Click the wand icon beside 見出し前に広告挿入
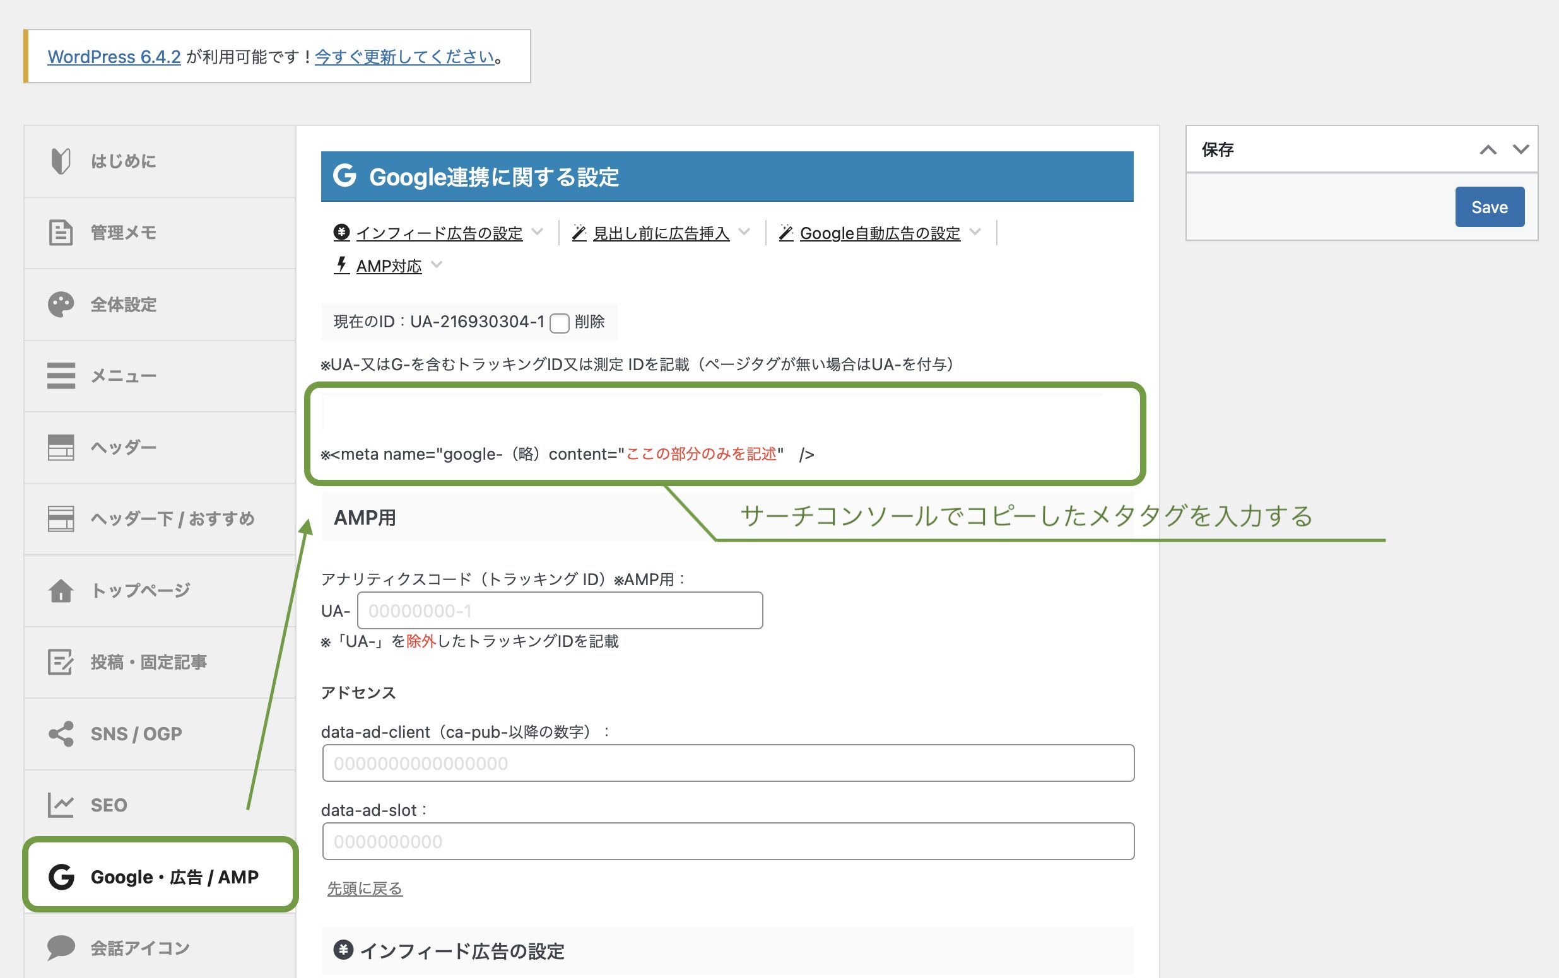1559x978 pixels. coord(579,233)
